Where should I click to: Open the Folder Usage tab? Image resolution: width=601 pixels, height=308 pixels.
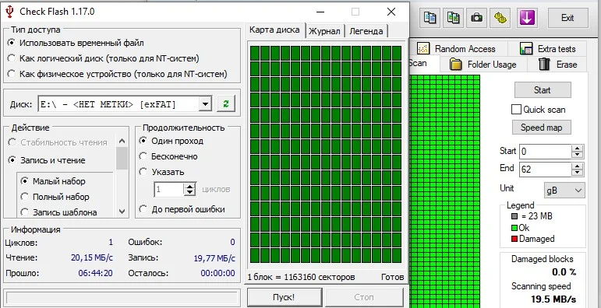pyautogui.click(x=483, y=65)
